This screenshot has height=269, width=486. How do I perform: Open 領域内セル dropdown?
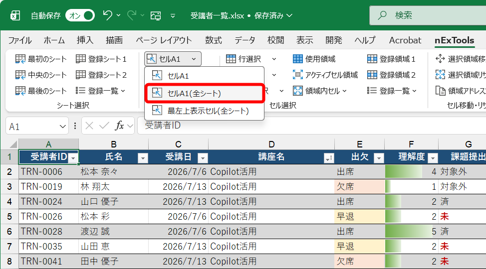click(x=319, y=91)
